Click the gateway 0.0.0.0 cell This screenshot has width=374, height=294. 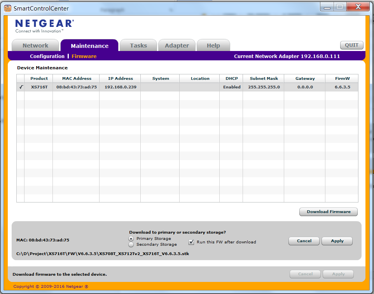coord(305,87)
